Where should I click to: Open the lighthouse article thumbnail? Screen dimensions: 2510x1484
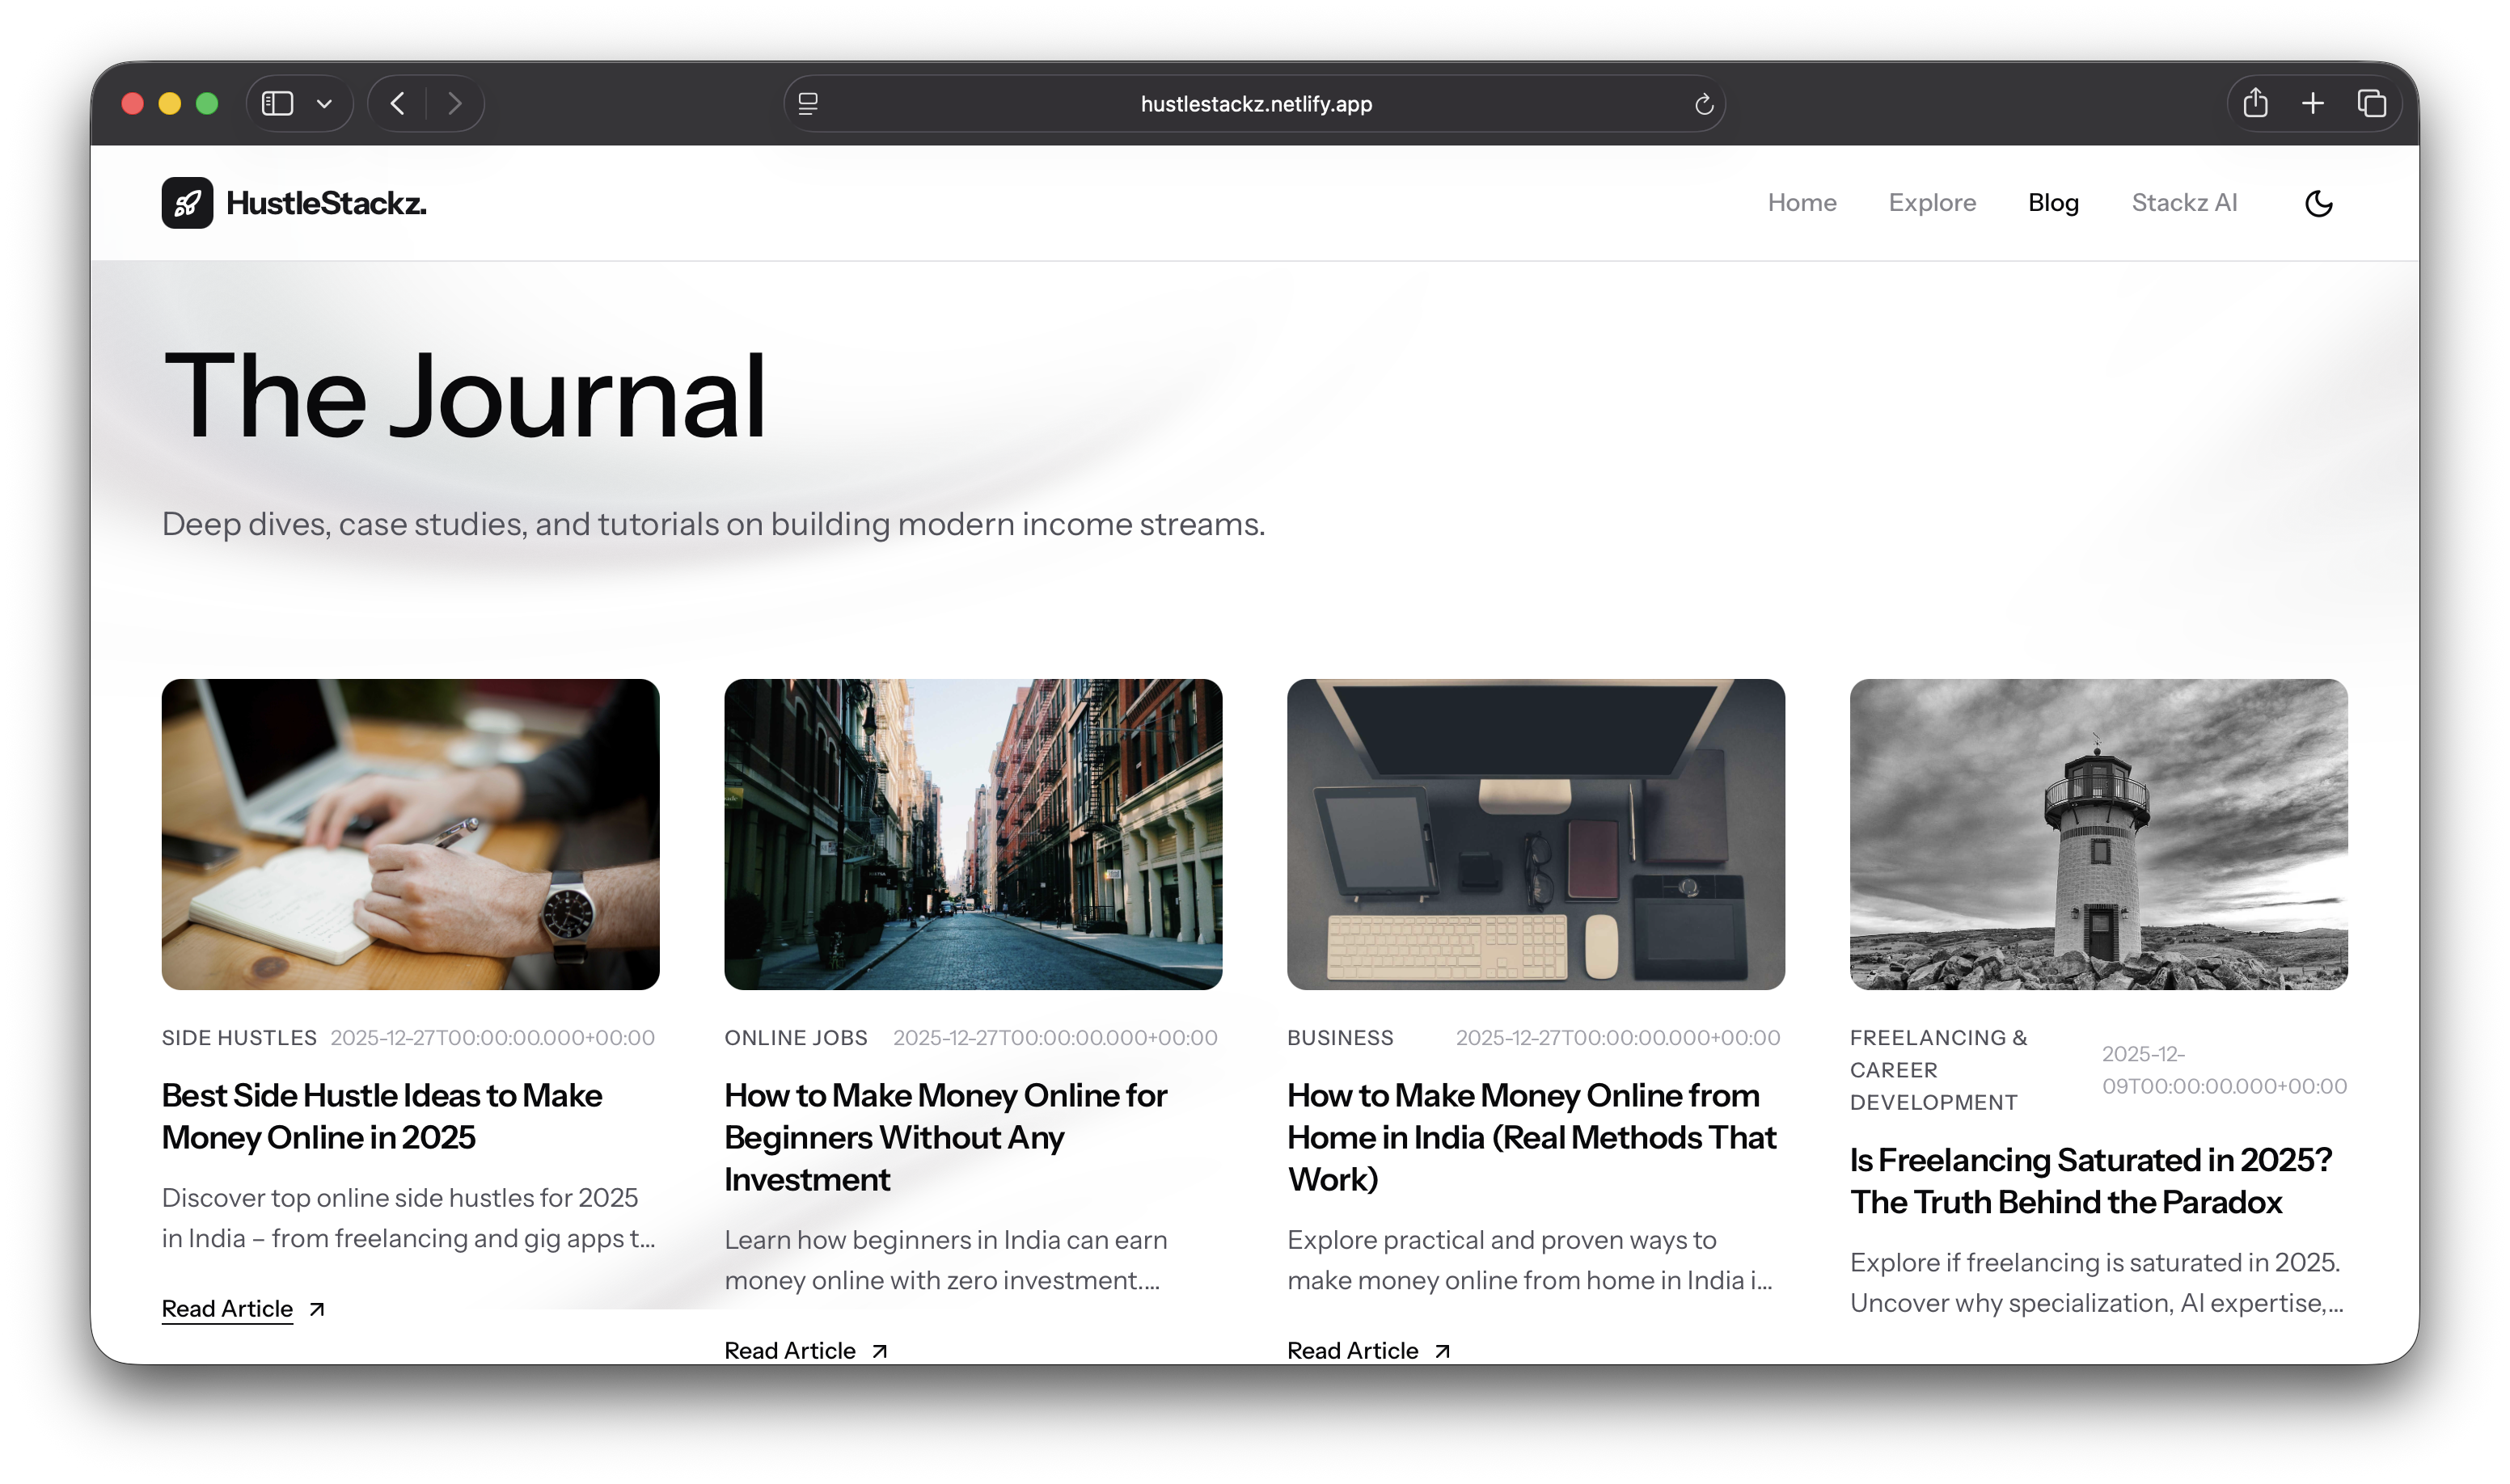2098,834
